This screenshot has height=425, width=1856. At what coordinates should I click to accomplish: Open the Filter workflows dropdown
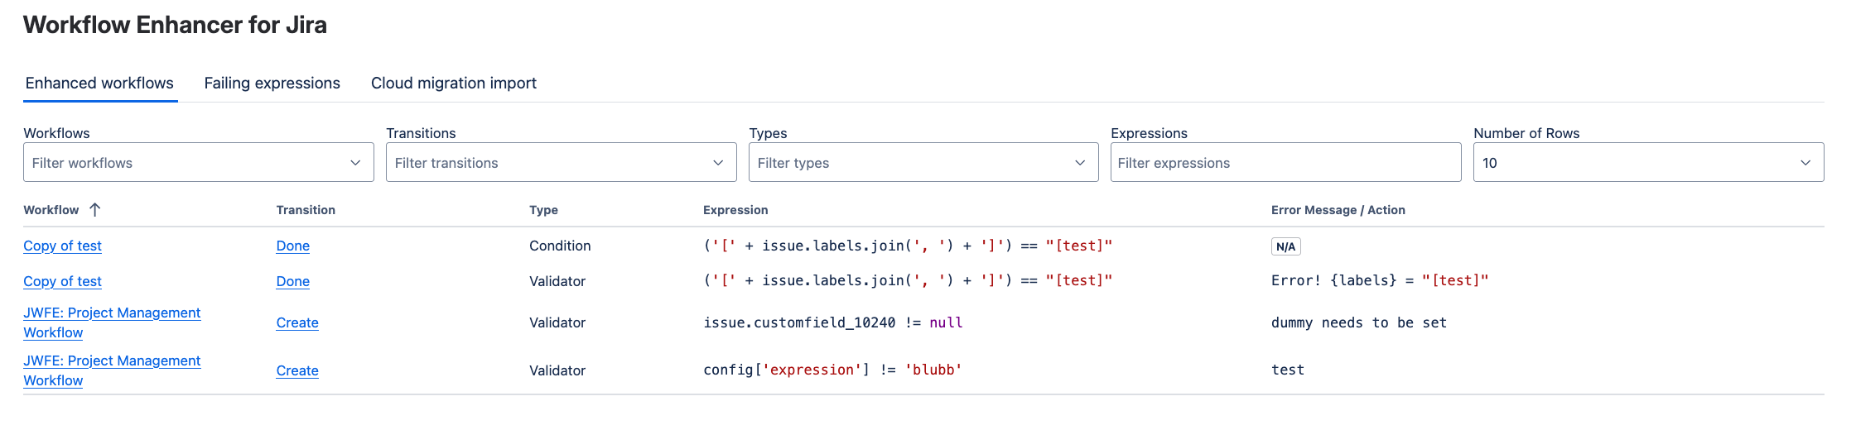pyautogui.click(x=198, y=163)
